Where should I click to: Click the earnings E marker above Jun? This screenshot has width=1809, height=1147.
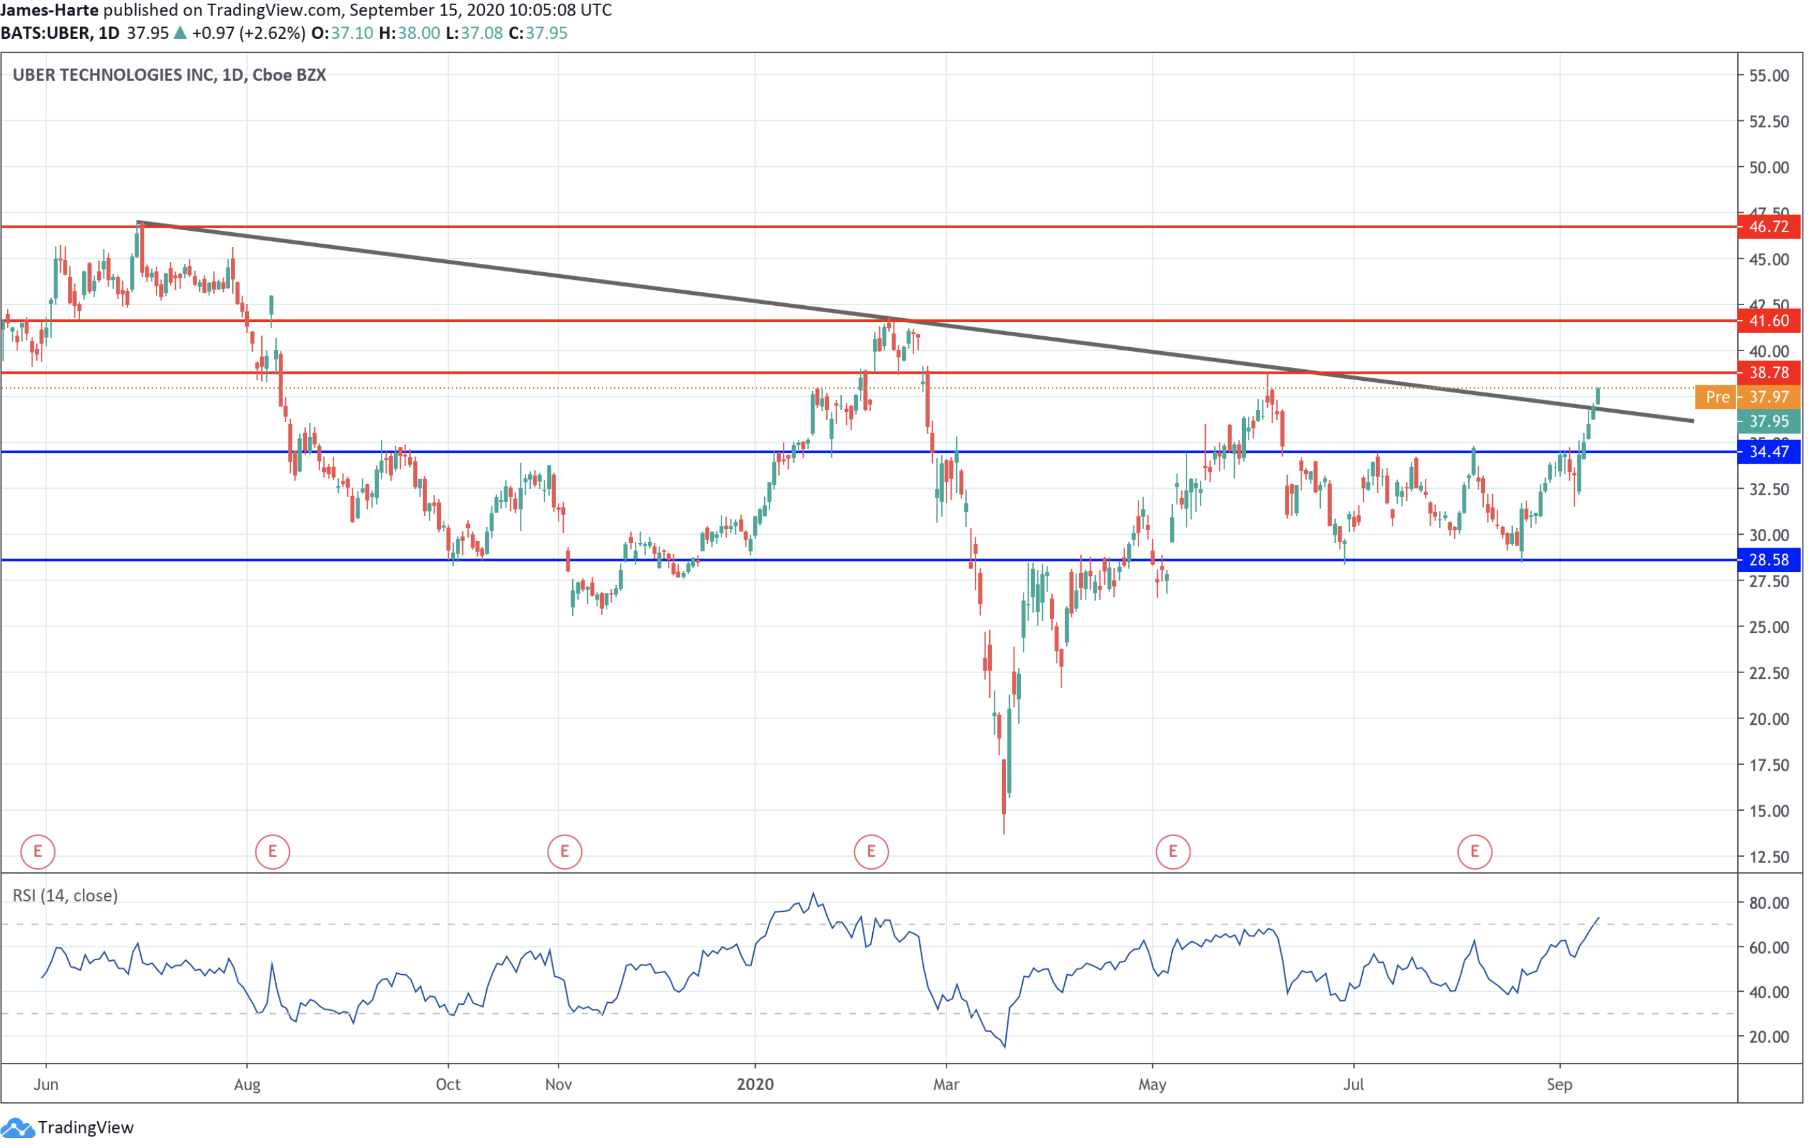coord(37,853)
